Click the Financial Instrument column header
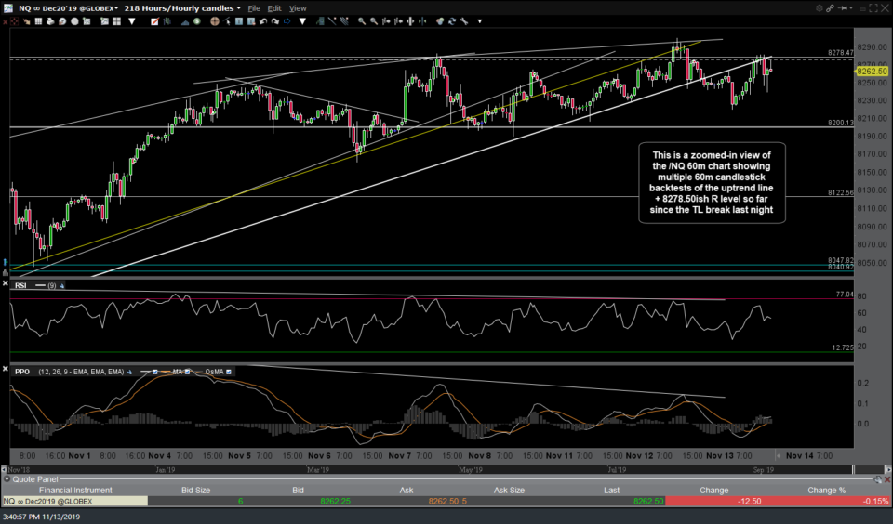The image size is (893, 524). (75, 490)
